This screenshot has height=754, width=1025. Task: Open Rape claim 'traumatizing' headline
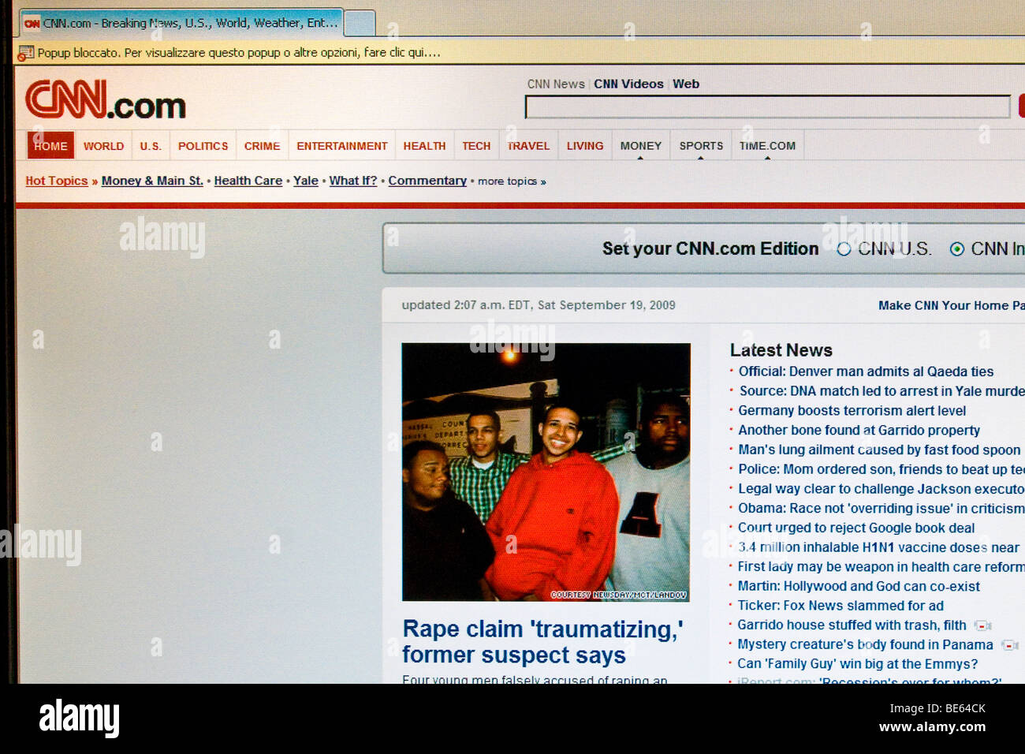tap(542, 642)
